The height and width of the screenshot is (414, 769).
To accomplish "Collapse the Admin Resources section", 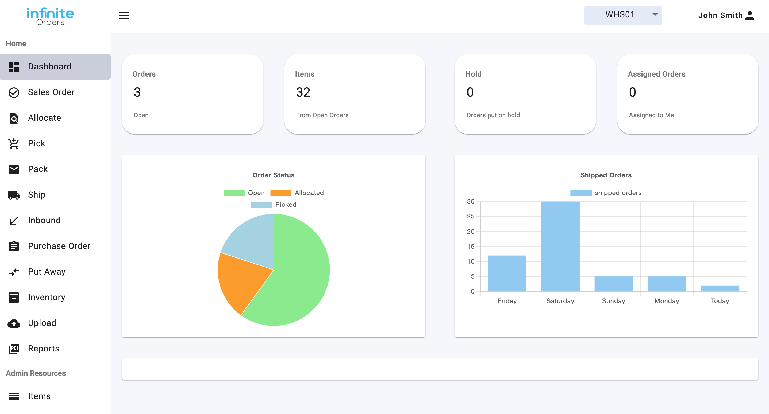I will pos(36,373).
